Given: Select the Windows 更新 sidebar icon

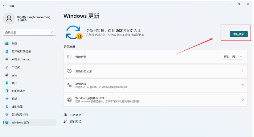Looking at the screenshot, I should pyautogui.click(x=7, y=122).
